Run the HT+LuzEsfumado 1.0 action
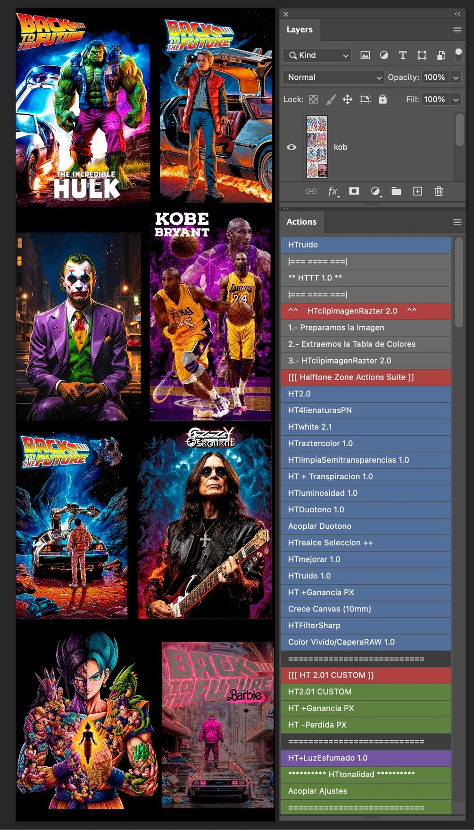The image size is (474, 830). click(366, 757)
